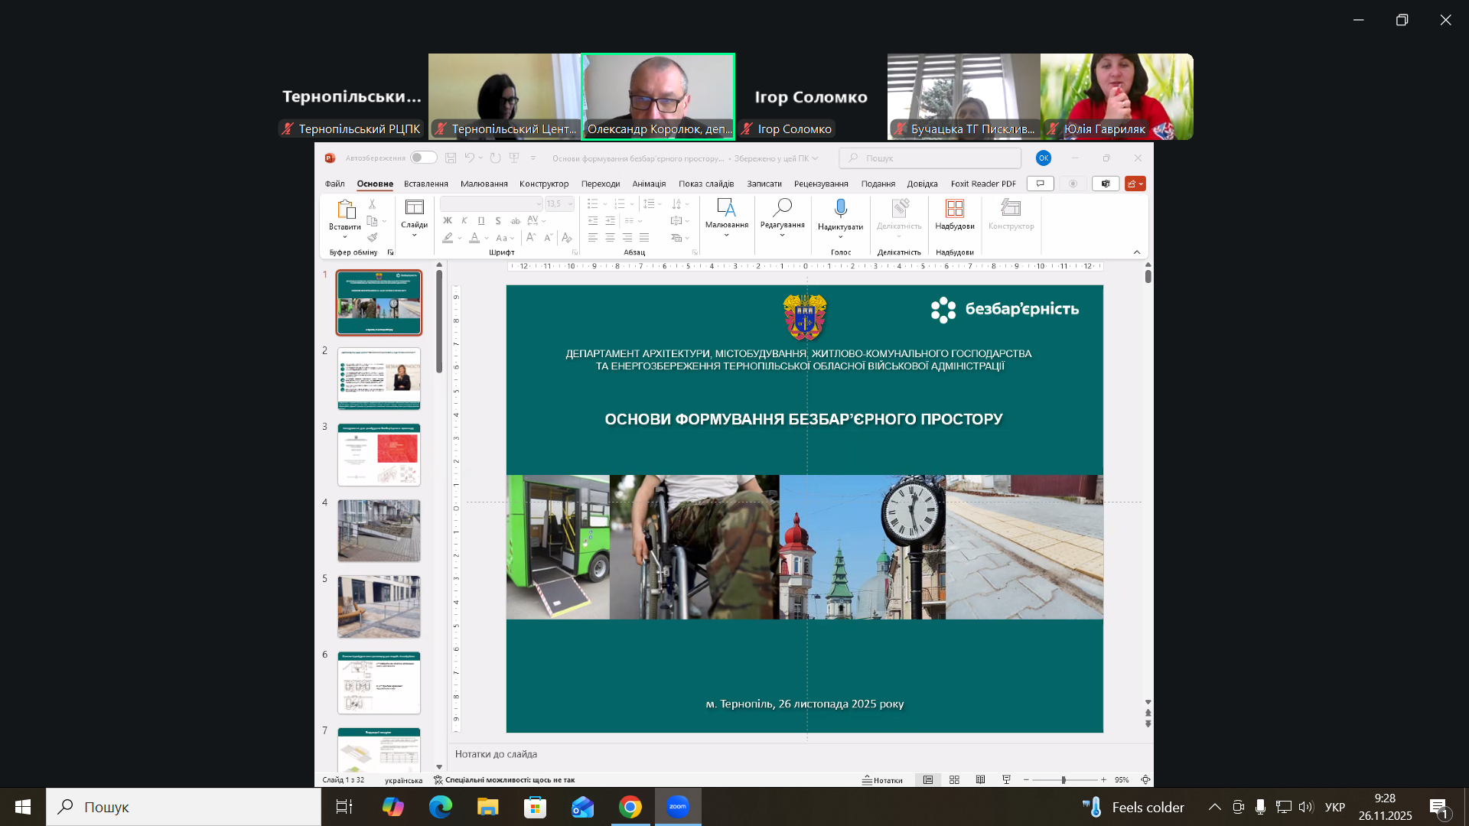The height and width of the screenshot is (826, 1469).
Task: Click the Save icon in title bar
Action: pos(451,158)
